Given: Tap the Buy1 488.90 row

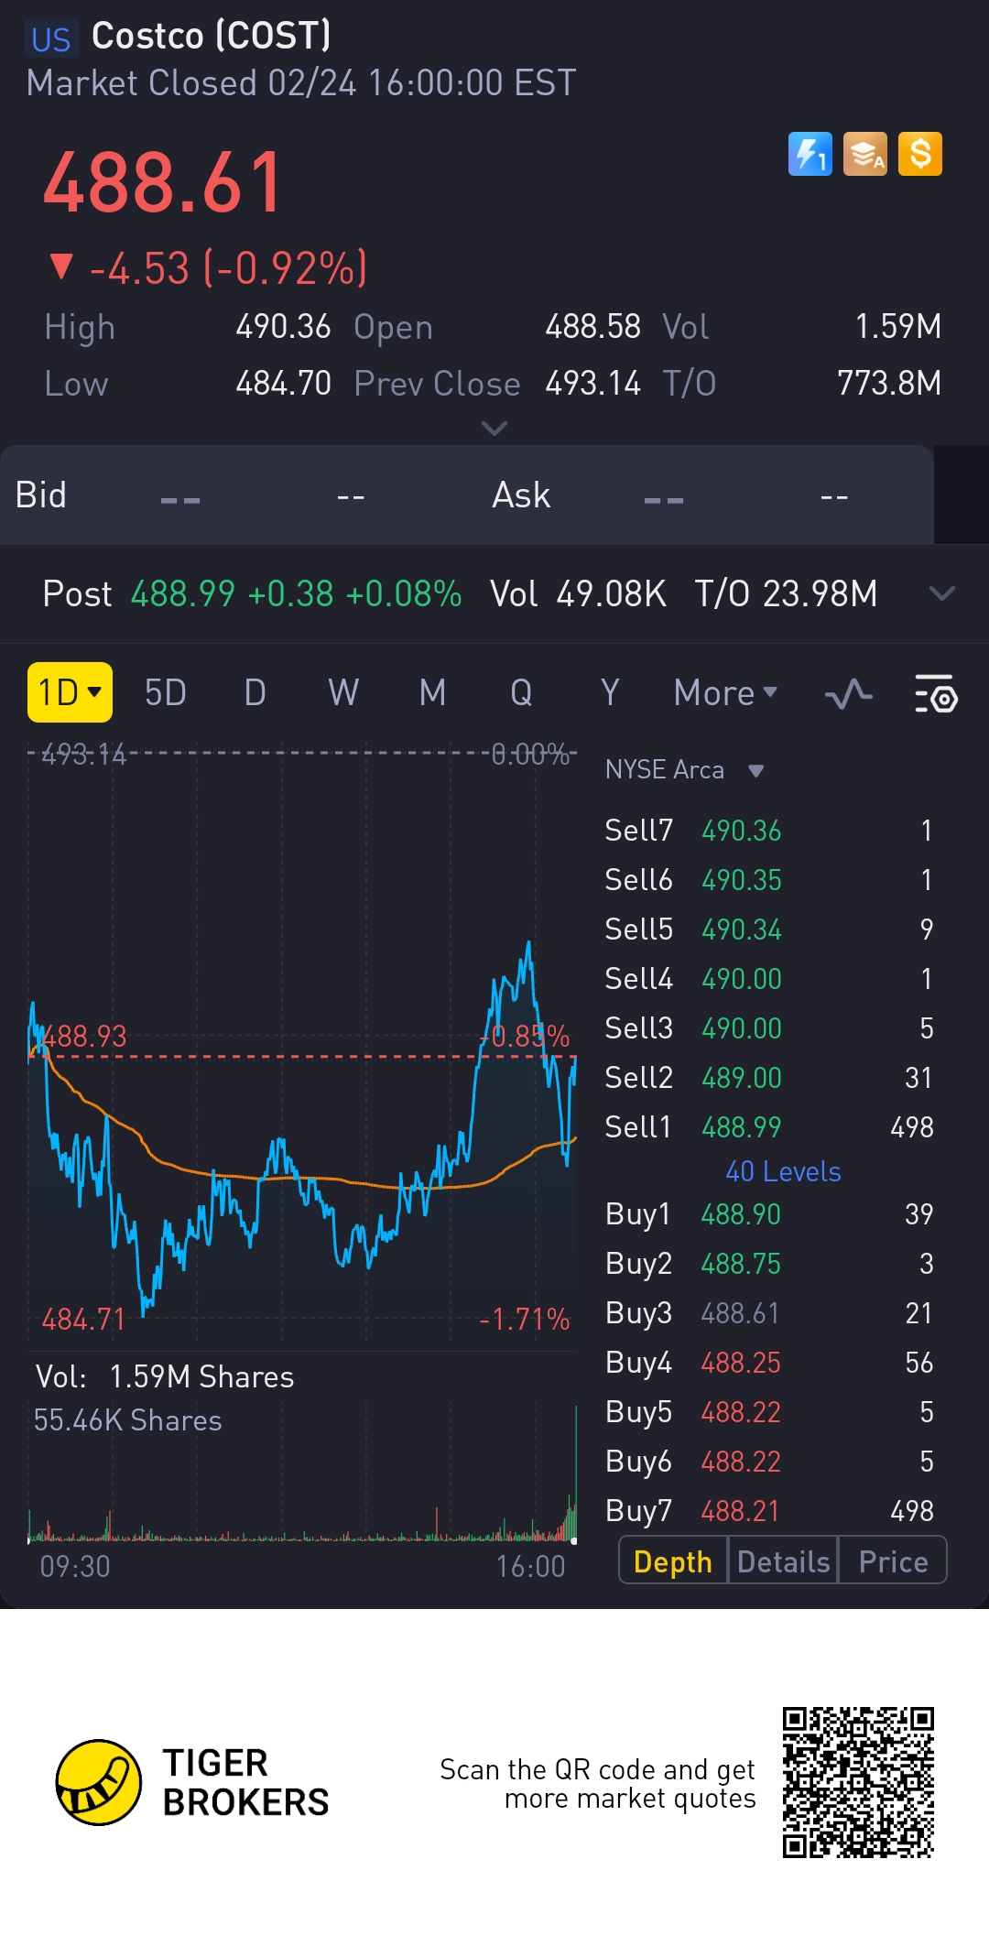Looking at the screenshot, I should click(769, 1214).
